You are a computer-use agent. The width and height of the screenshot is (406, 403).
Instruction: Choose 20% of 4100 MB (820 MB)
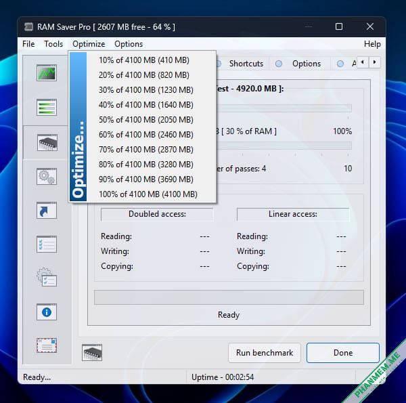tap(152, 75)
